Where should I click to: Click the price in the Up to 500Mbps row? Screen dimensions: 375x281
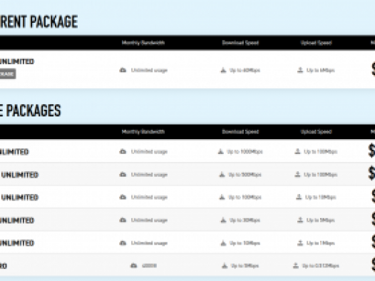(371, 173)
